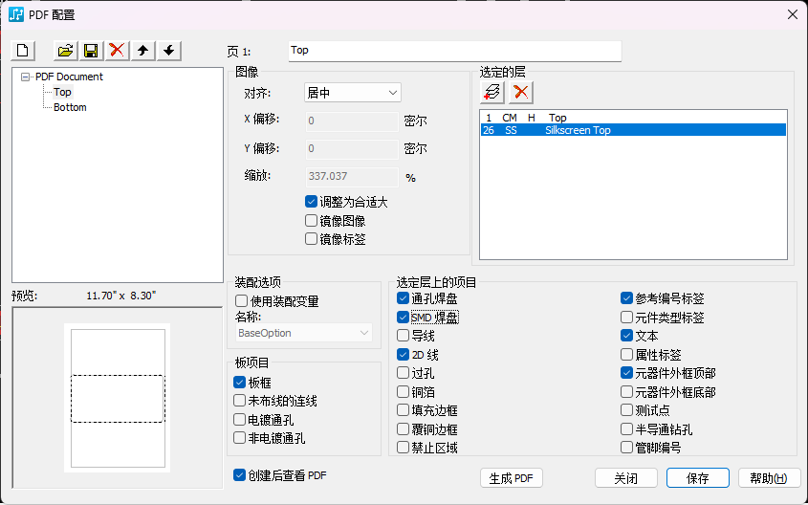
Task: Open a saved PDF configuration file
Action: click(x=66, y=51)
